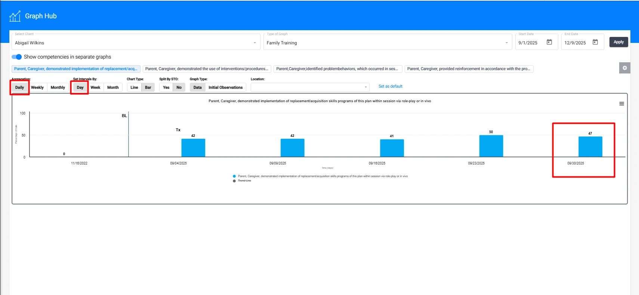Click the 09/16/2025 bar valued 41

click(x=392, y=148)
